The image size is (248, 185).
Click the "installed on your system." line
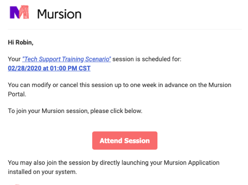click(x=42, y=172)
